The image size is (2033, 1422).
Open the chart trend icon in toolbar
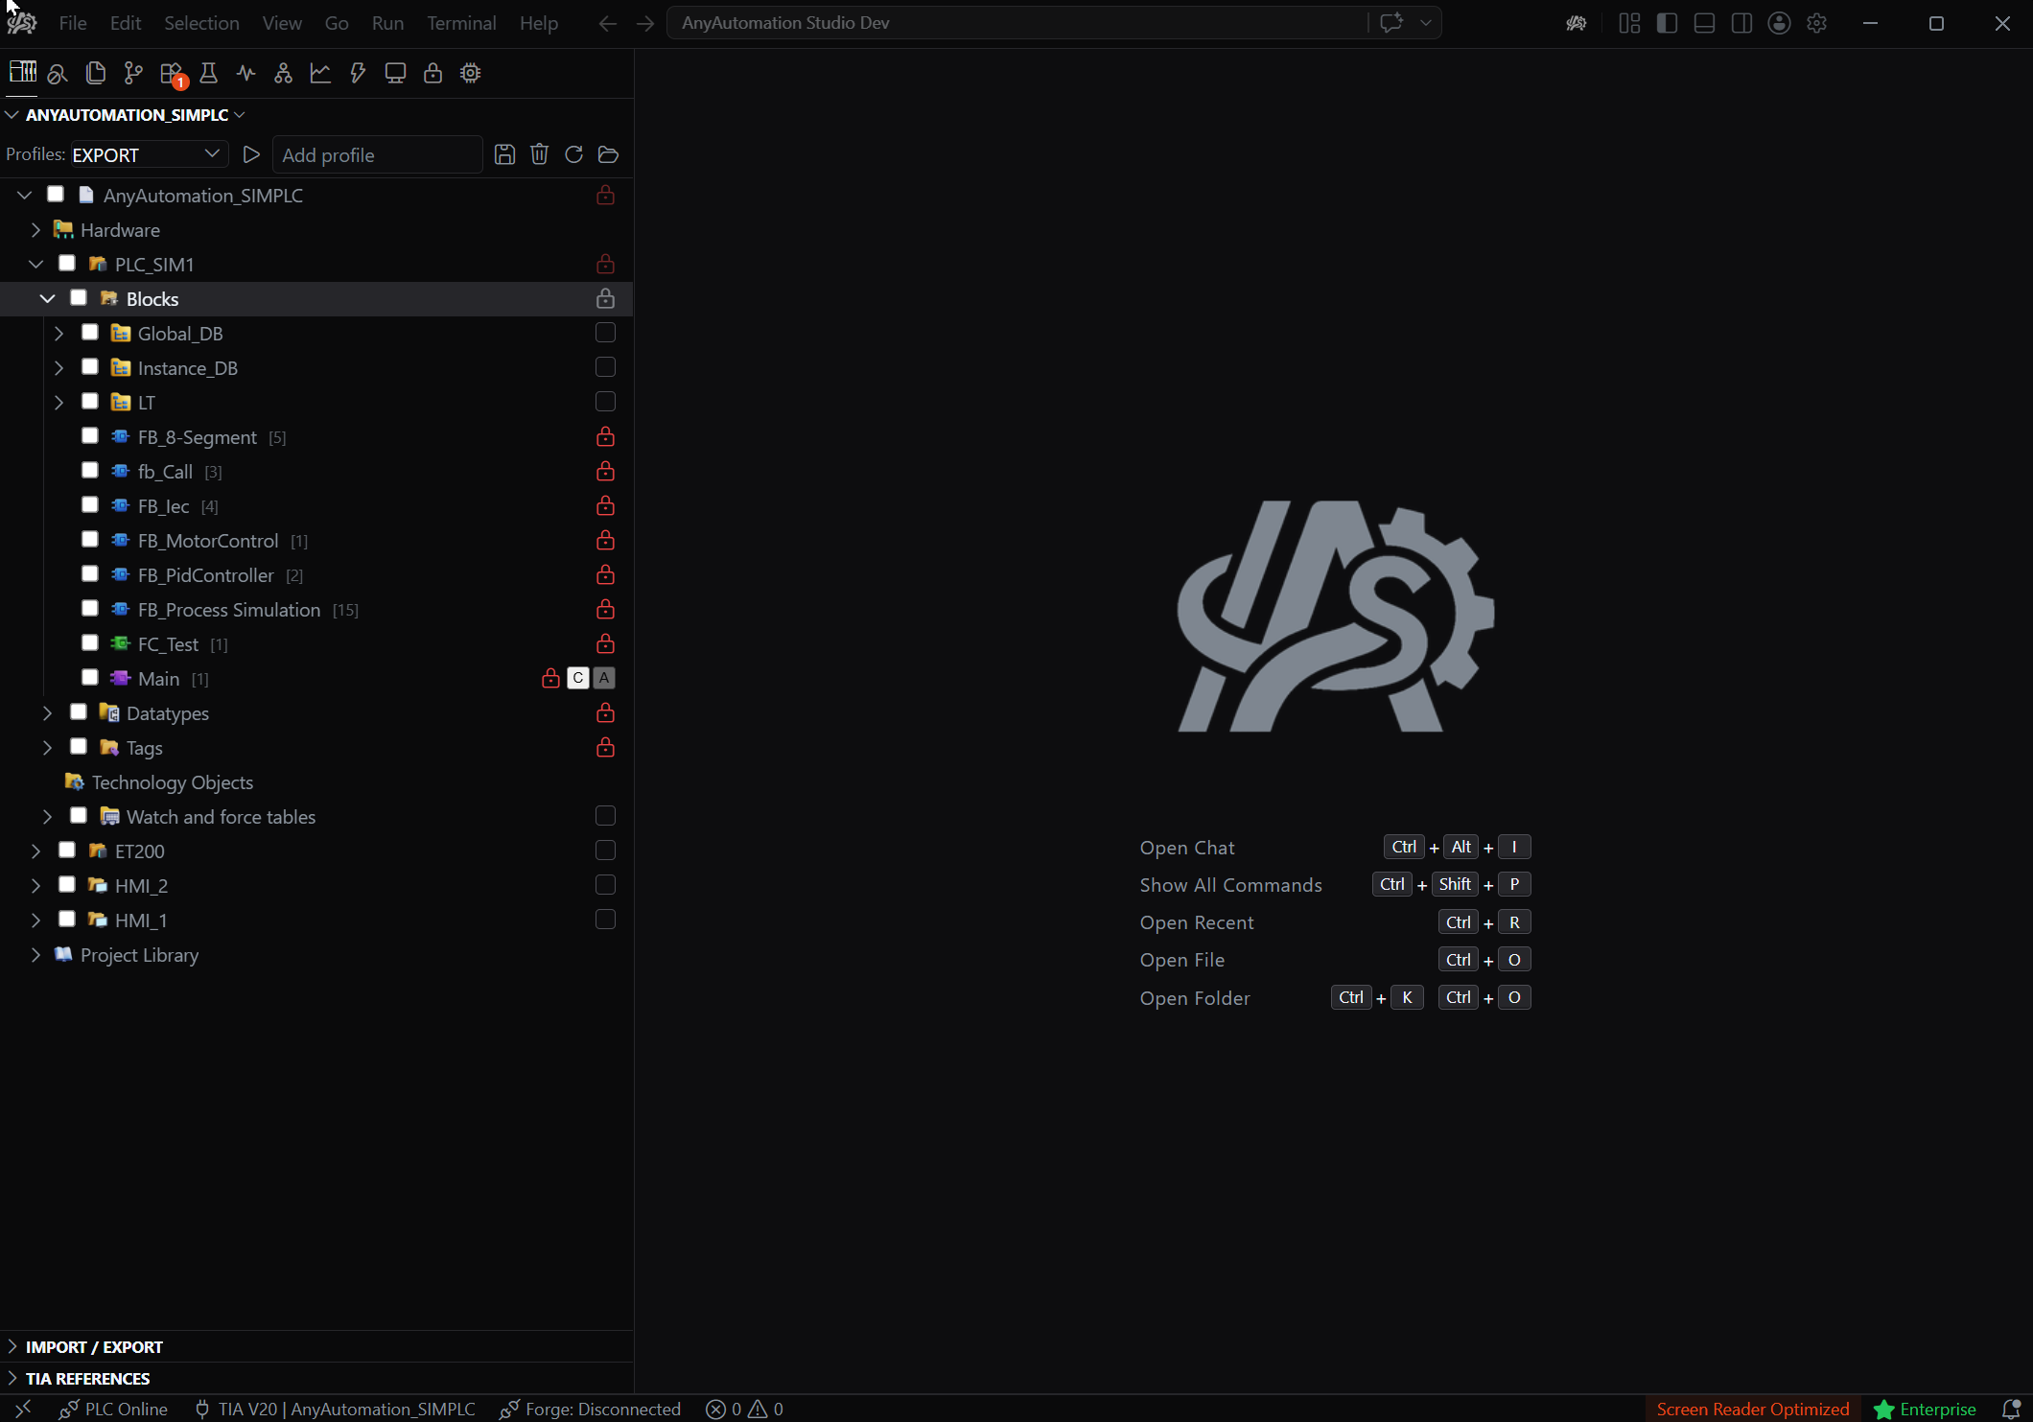[x=320, y=73]
